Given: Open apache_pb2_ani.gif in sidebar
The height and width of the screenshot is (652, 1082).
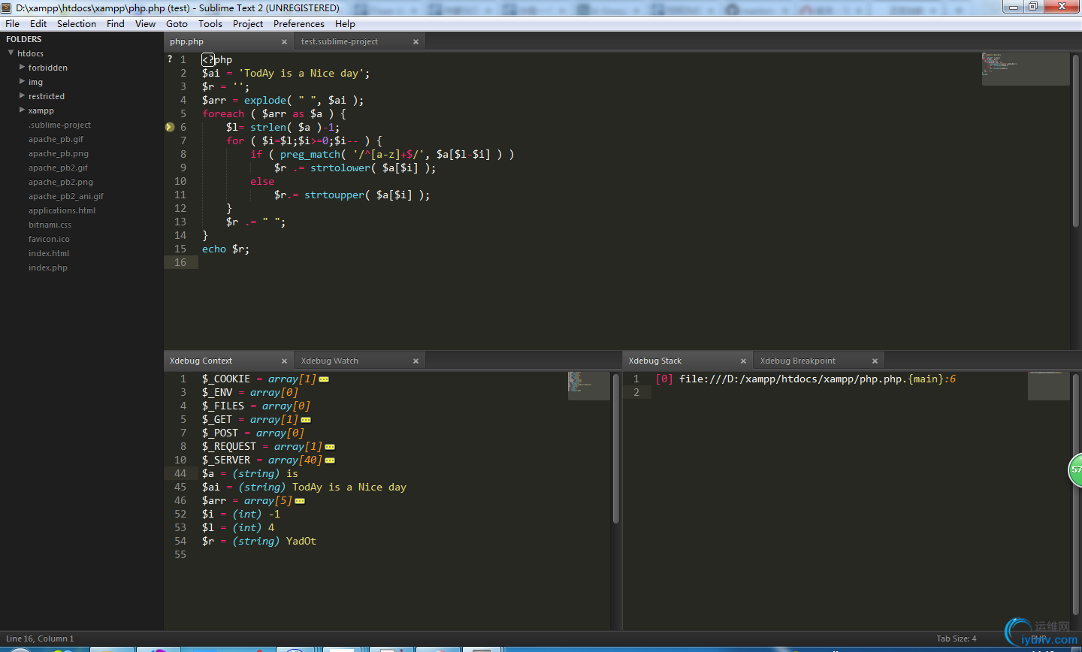Looking at the screenshot, I should [66, 196].
